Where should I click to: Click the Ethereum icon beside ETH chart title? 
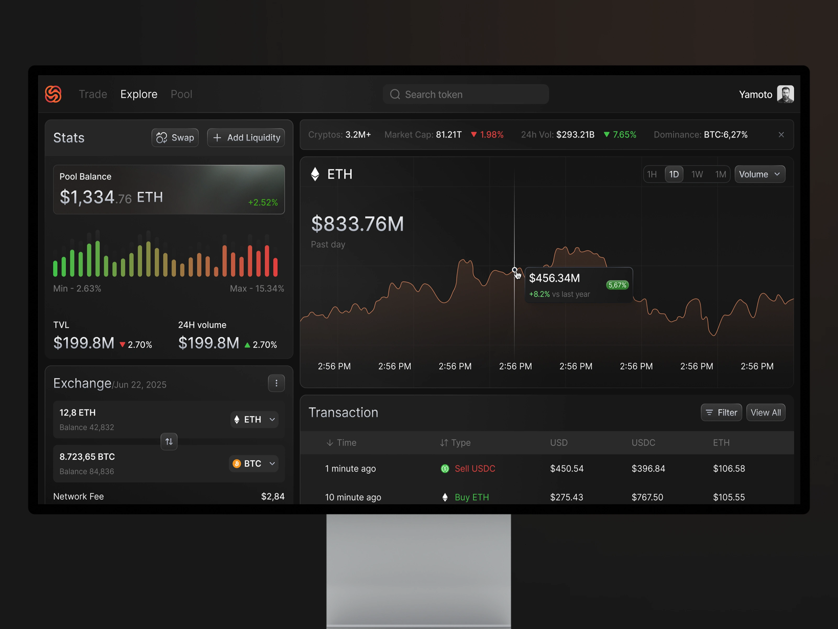[x=315, y=174]
